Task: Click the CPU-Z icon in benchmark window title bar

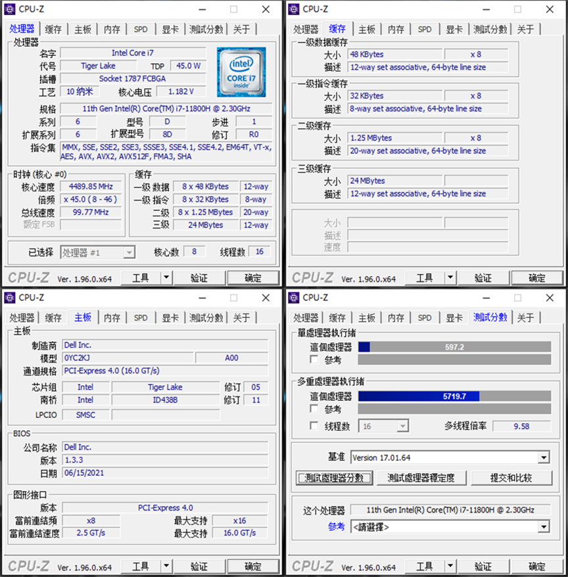Action: (x=293, y=298)
